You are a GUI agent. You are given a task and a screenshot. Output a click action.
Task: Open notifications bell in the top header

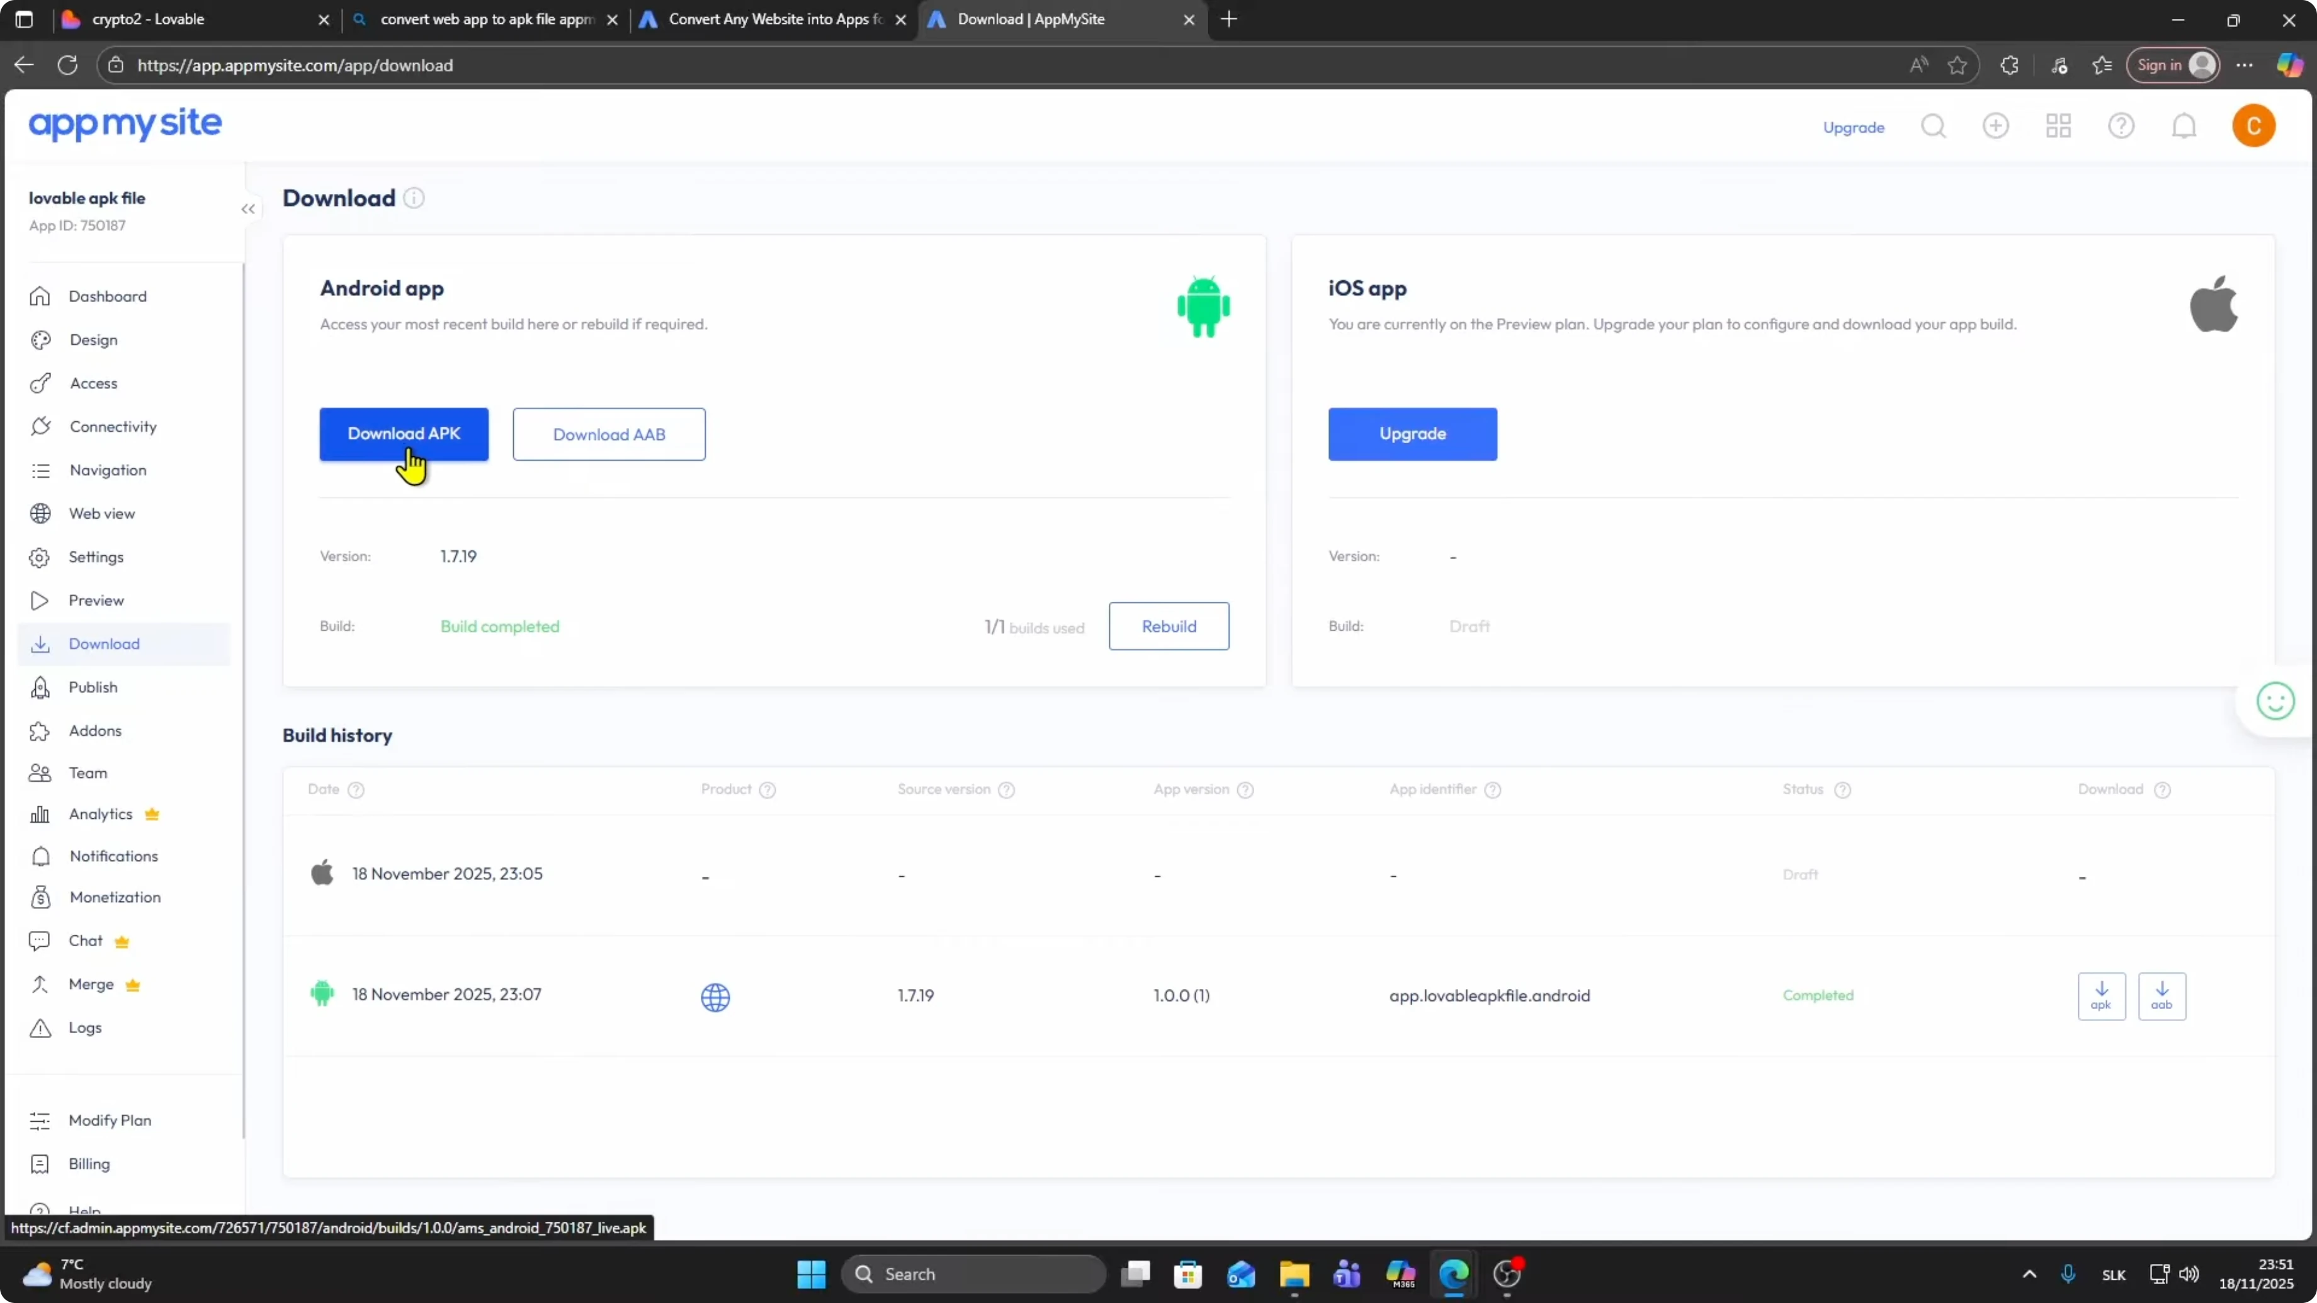pyautogui.click(x=2184, y=126)
